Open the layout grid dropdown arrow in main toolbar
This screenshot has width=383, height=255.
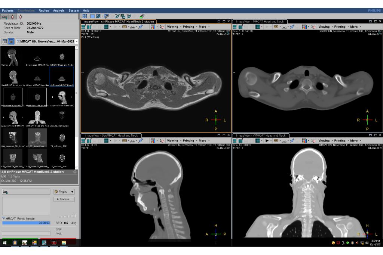(x=88, y=16)
